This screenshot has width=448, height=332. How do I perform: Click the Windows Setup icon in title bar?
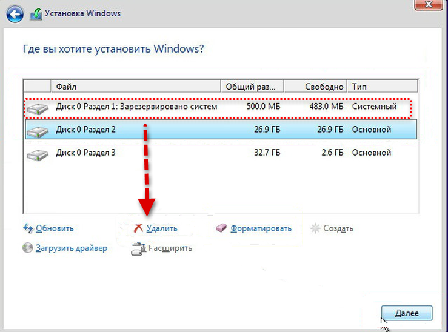click(x=36, y=15)
